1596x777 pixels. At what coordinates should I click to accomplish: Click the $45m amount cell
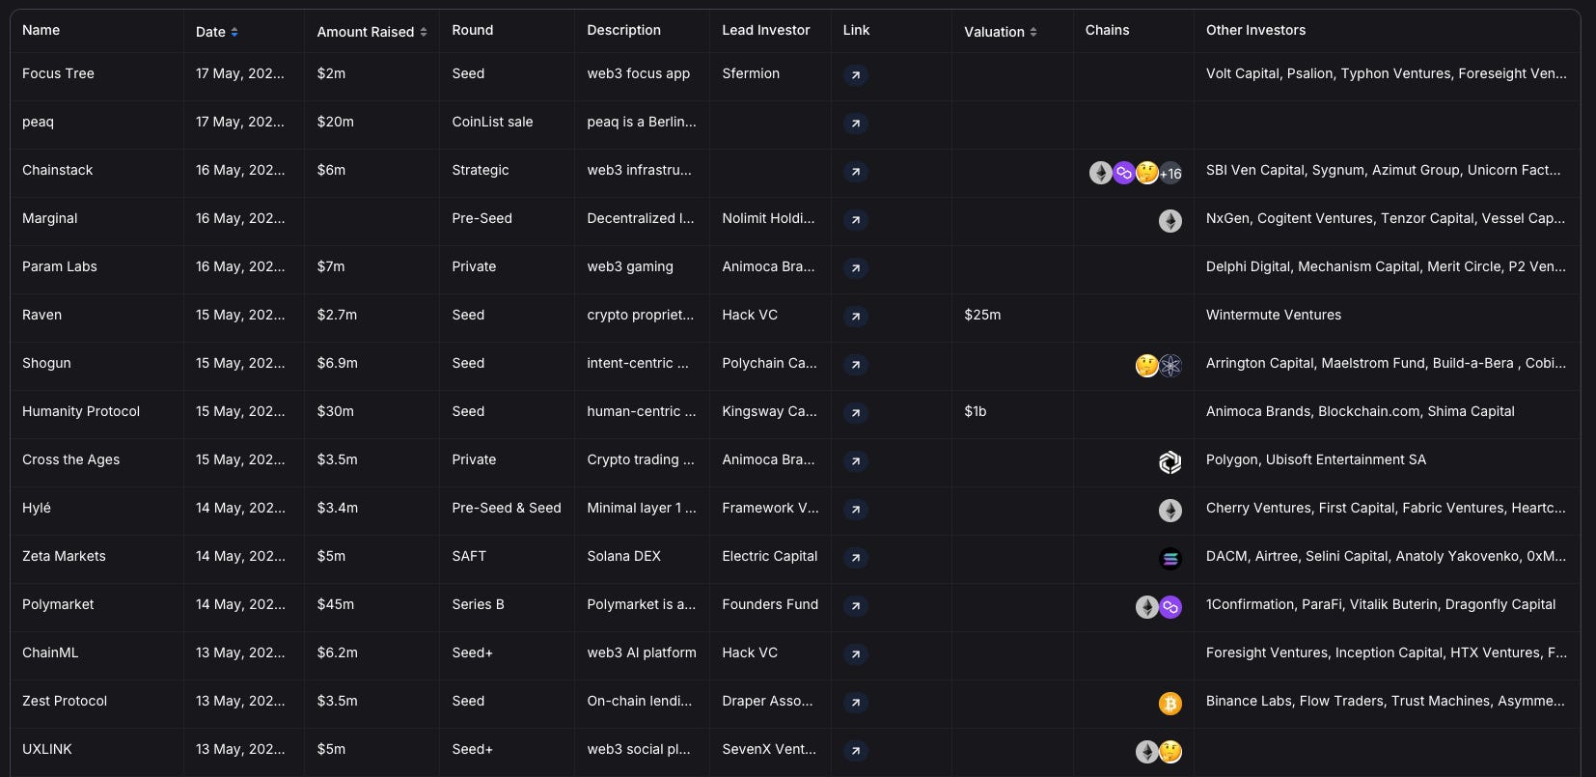(371, 605)
